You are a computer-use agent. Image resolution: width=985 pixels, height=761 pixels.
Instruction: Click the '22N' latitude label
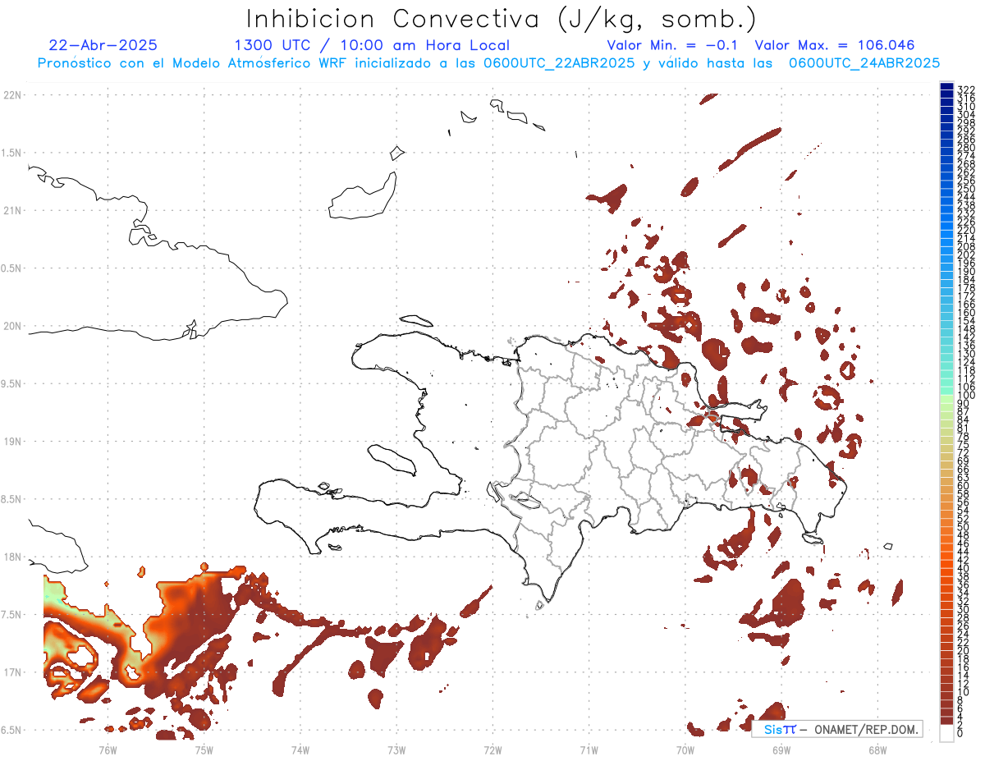12,95
